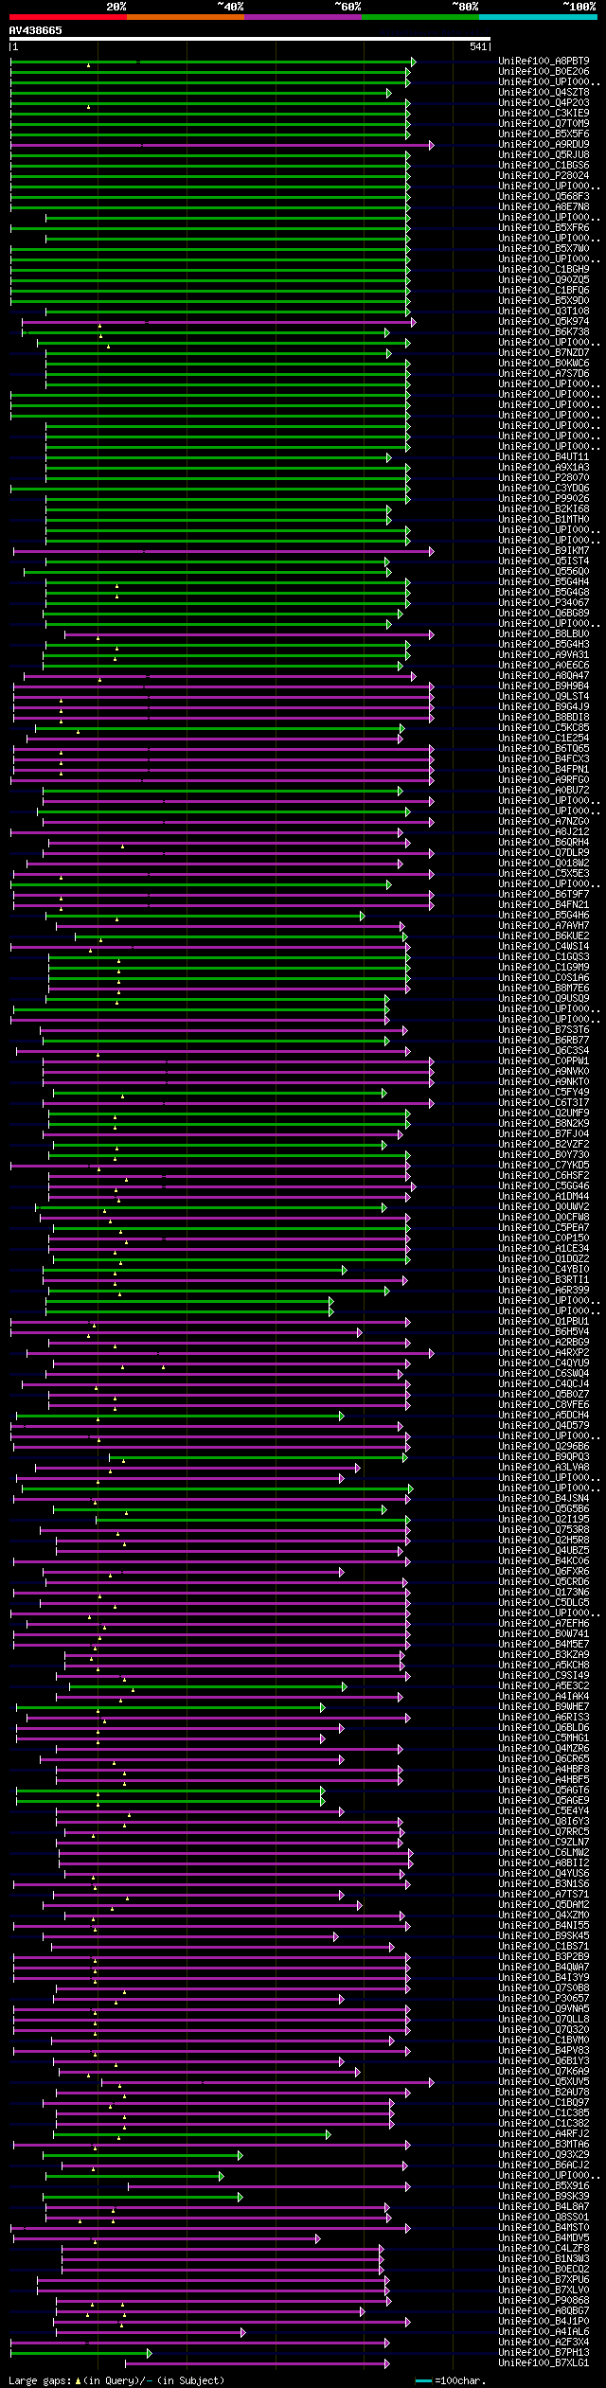Select hit label UniRef100_B5G4H6
This screenshot has width=606, height=2388.
tap(544, 916)
